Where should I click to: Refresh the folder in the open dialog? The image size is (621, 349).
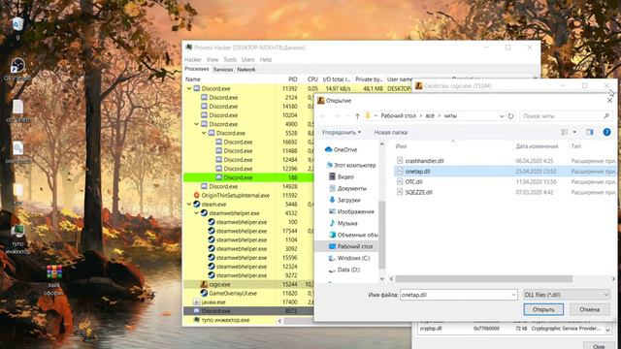(x=511, y=116)
